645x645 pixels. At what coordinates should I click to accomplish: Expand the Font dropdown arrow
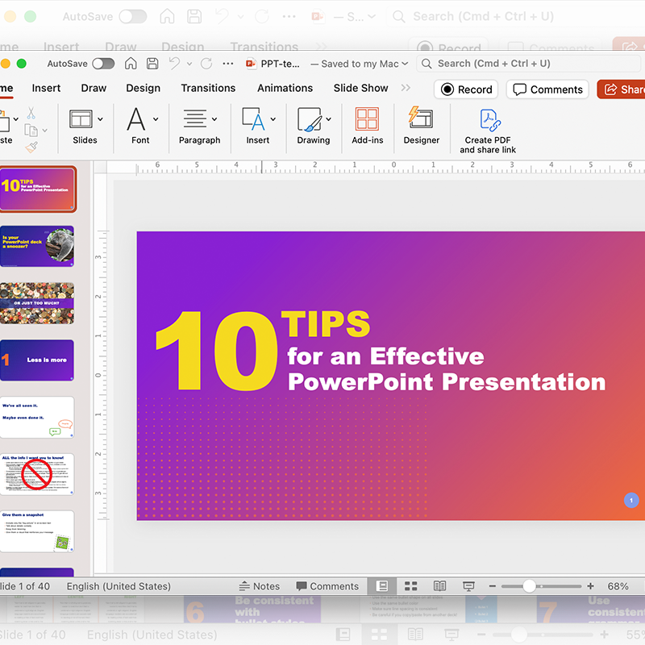coord(156,119)
